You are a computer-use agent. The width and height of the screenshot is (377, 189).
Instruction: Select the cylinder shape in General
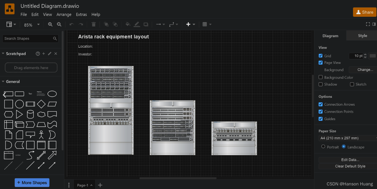tap(30, 114)
